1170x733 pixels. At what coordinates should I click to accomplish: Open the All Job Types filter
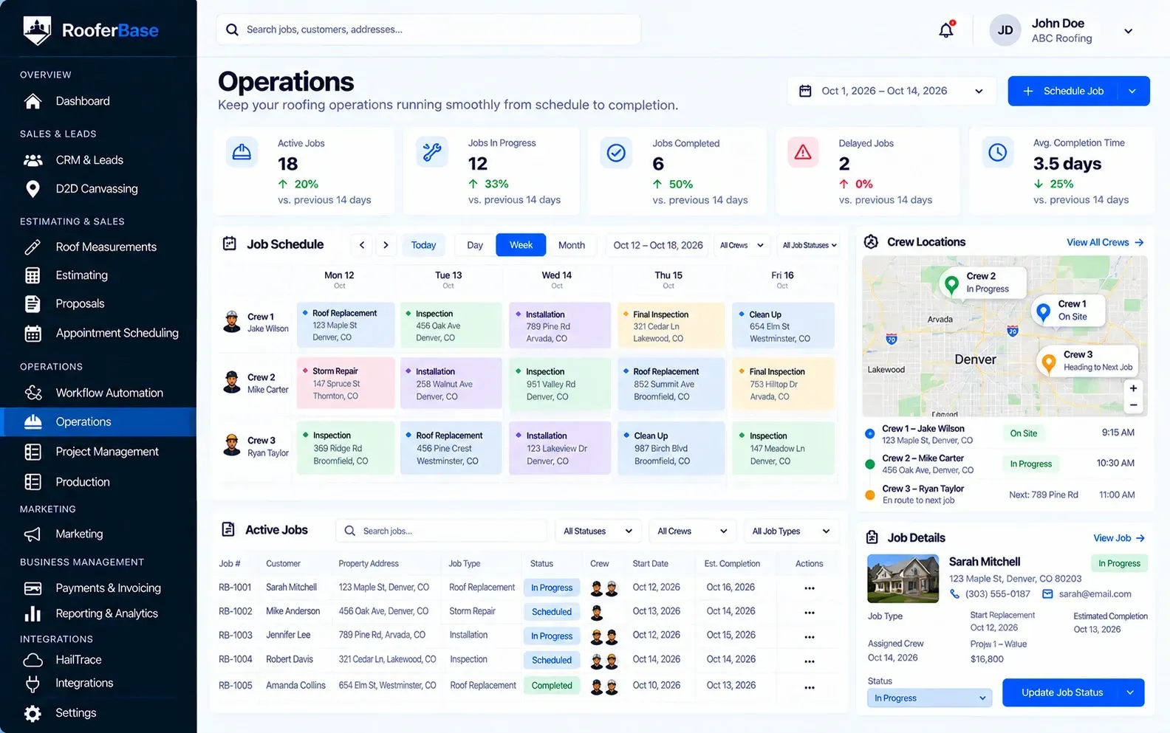point(790,531)
